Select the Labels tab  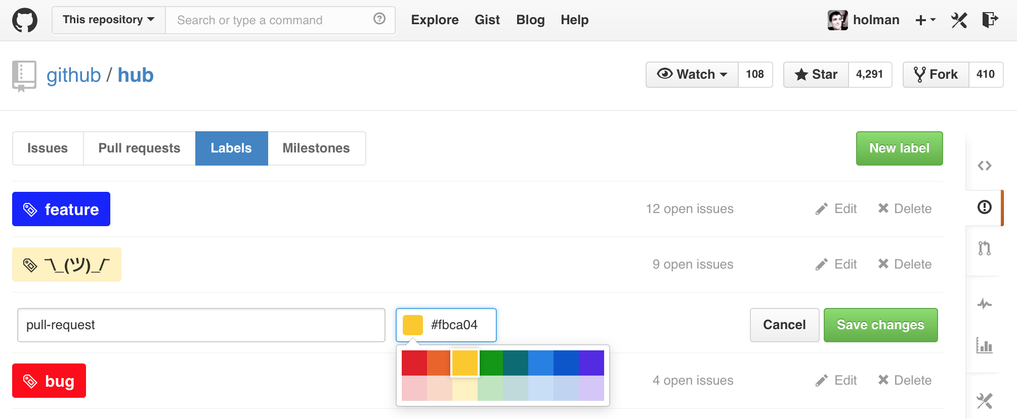point(232,148)
